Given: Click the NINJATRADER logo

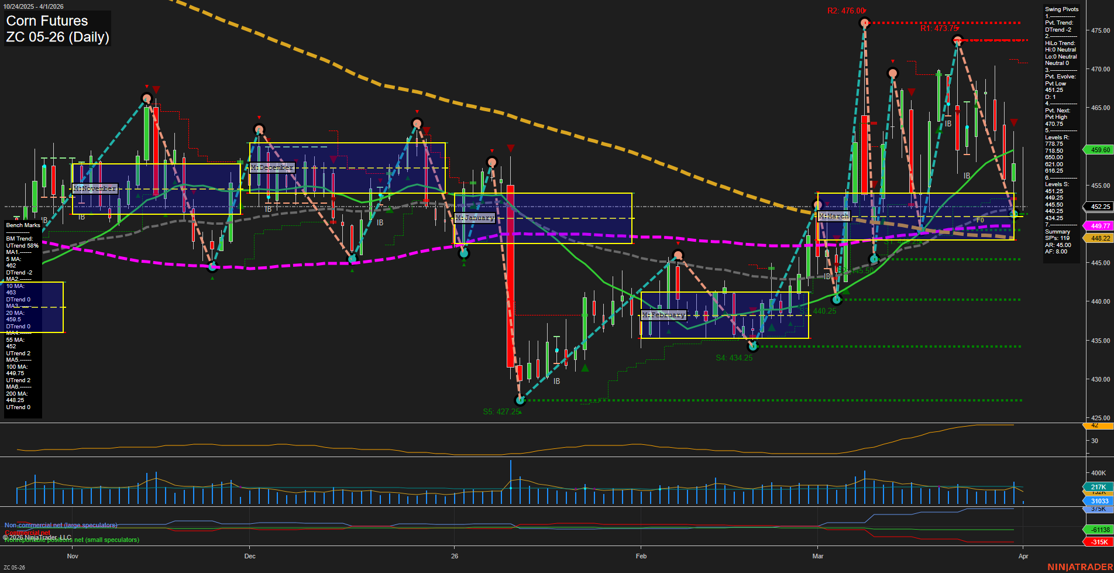Looking at the screenshot, I should pos(1079,566).
